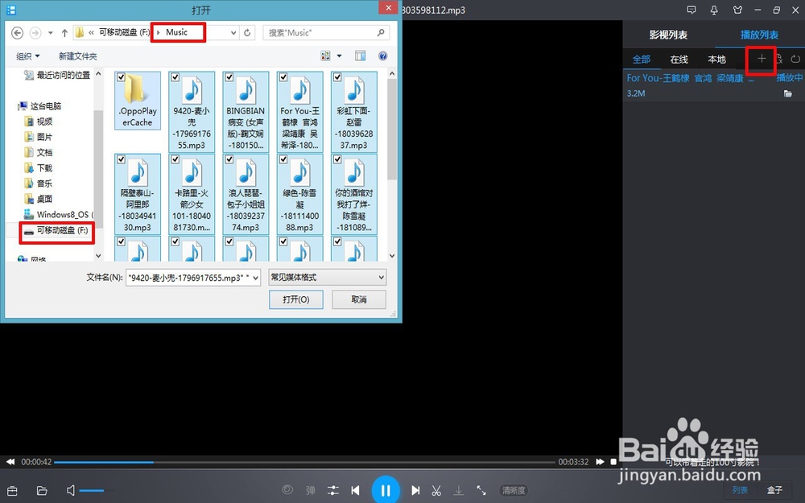The image size is (805, 503).
Task: Click the open-file folder icon in bottom bar
Action: coord(42,491)
